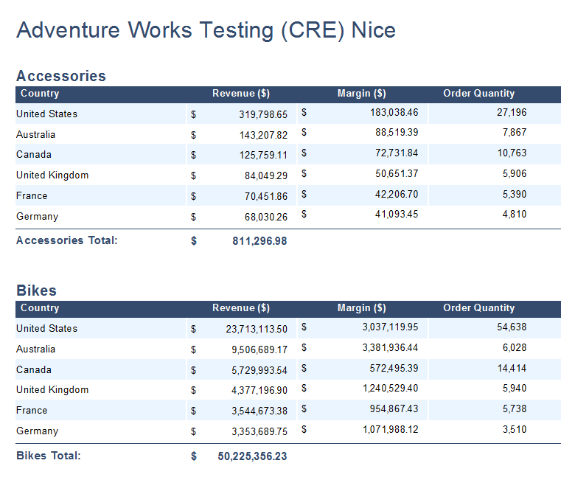
Task: Select Germany row in Accessories table
Action: click(x=288, y=216)
